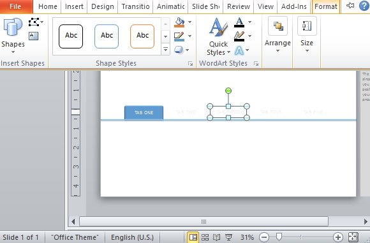Switch to the Design tab
The width and height of the screenshot is (370, 243).
pos(103,6)
